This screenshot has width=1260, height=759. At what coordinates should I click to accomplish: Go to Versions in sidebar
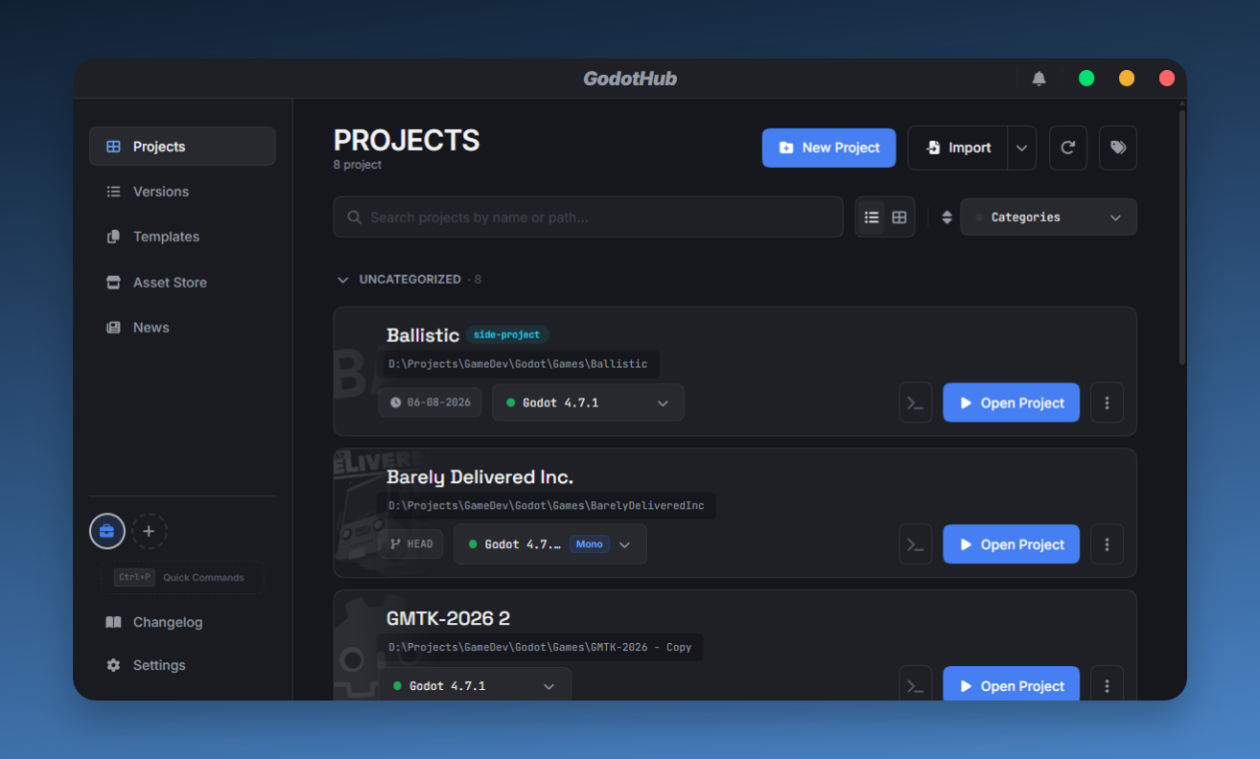(182, 192)
